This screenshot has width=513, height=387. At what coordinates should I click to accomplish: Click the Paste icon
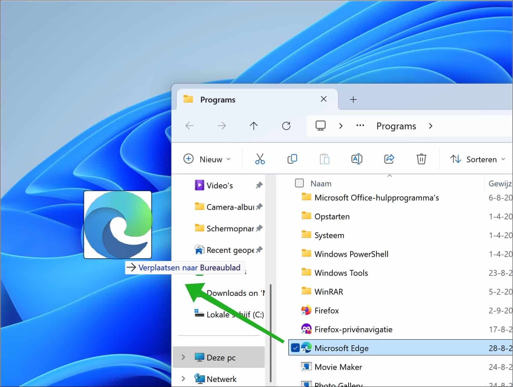324,159
